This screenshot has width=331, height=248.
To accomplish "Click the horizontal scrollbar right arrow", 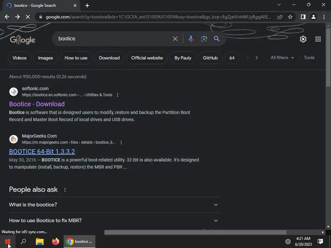I will click(323, 232).
